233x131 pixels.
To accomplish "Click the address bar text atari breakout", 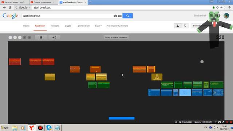I will (x=42, y=8).
